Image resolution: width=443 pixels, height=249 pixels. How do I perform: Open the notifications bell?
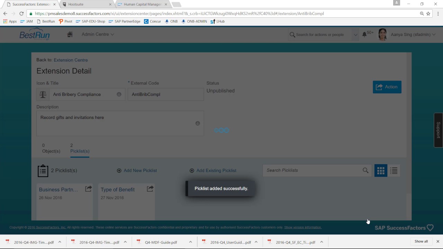tap(364, 35)
